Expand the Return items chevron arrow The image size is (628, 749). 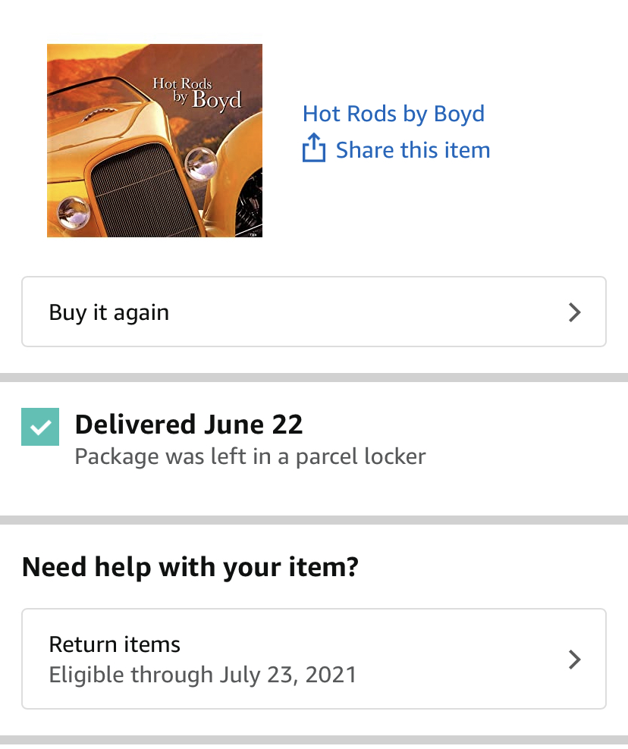(x=574, y=660)
